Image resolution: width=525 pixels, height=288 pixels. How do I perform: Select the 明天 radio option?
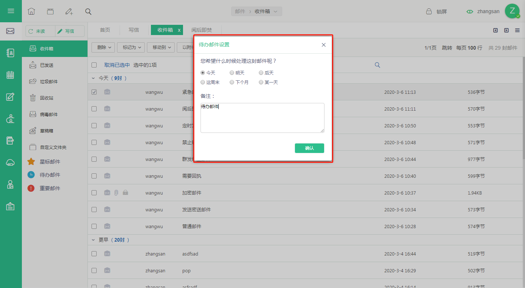(232, 73)
